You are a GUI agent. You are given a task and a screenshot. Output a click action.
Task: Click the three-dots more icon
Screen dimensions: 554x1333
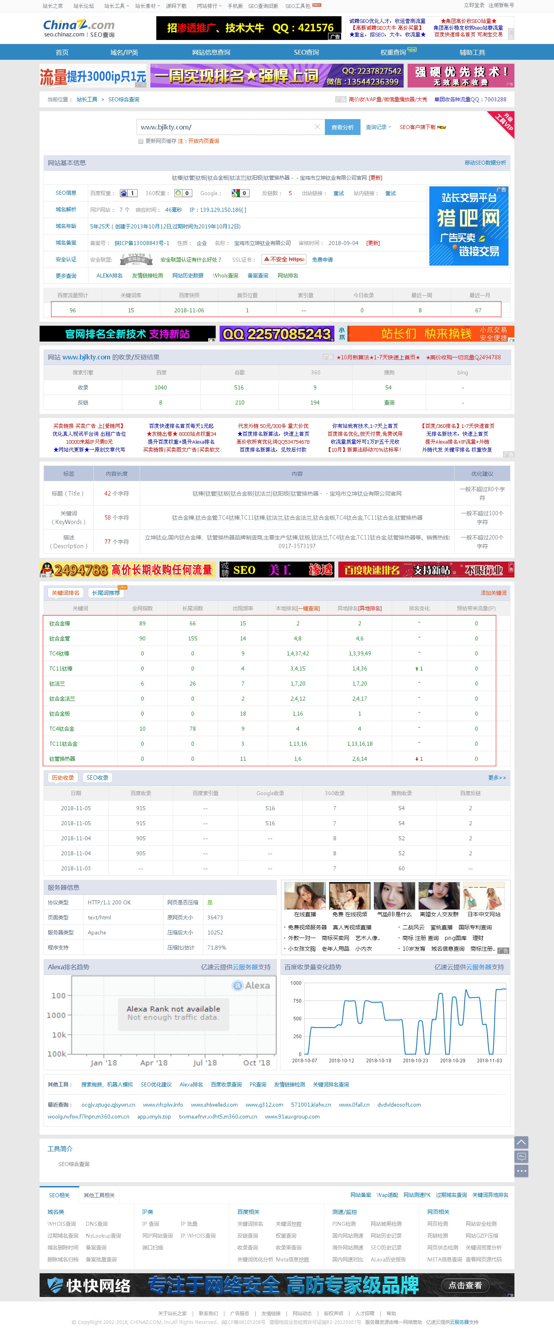click(x=522, y=1170)
